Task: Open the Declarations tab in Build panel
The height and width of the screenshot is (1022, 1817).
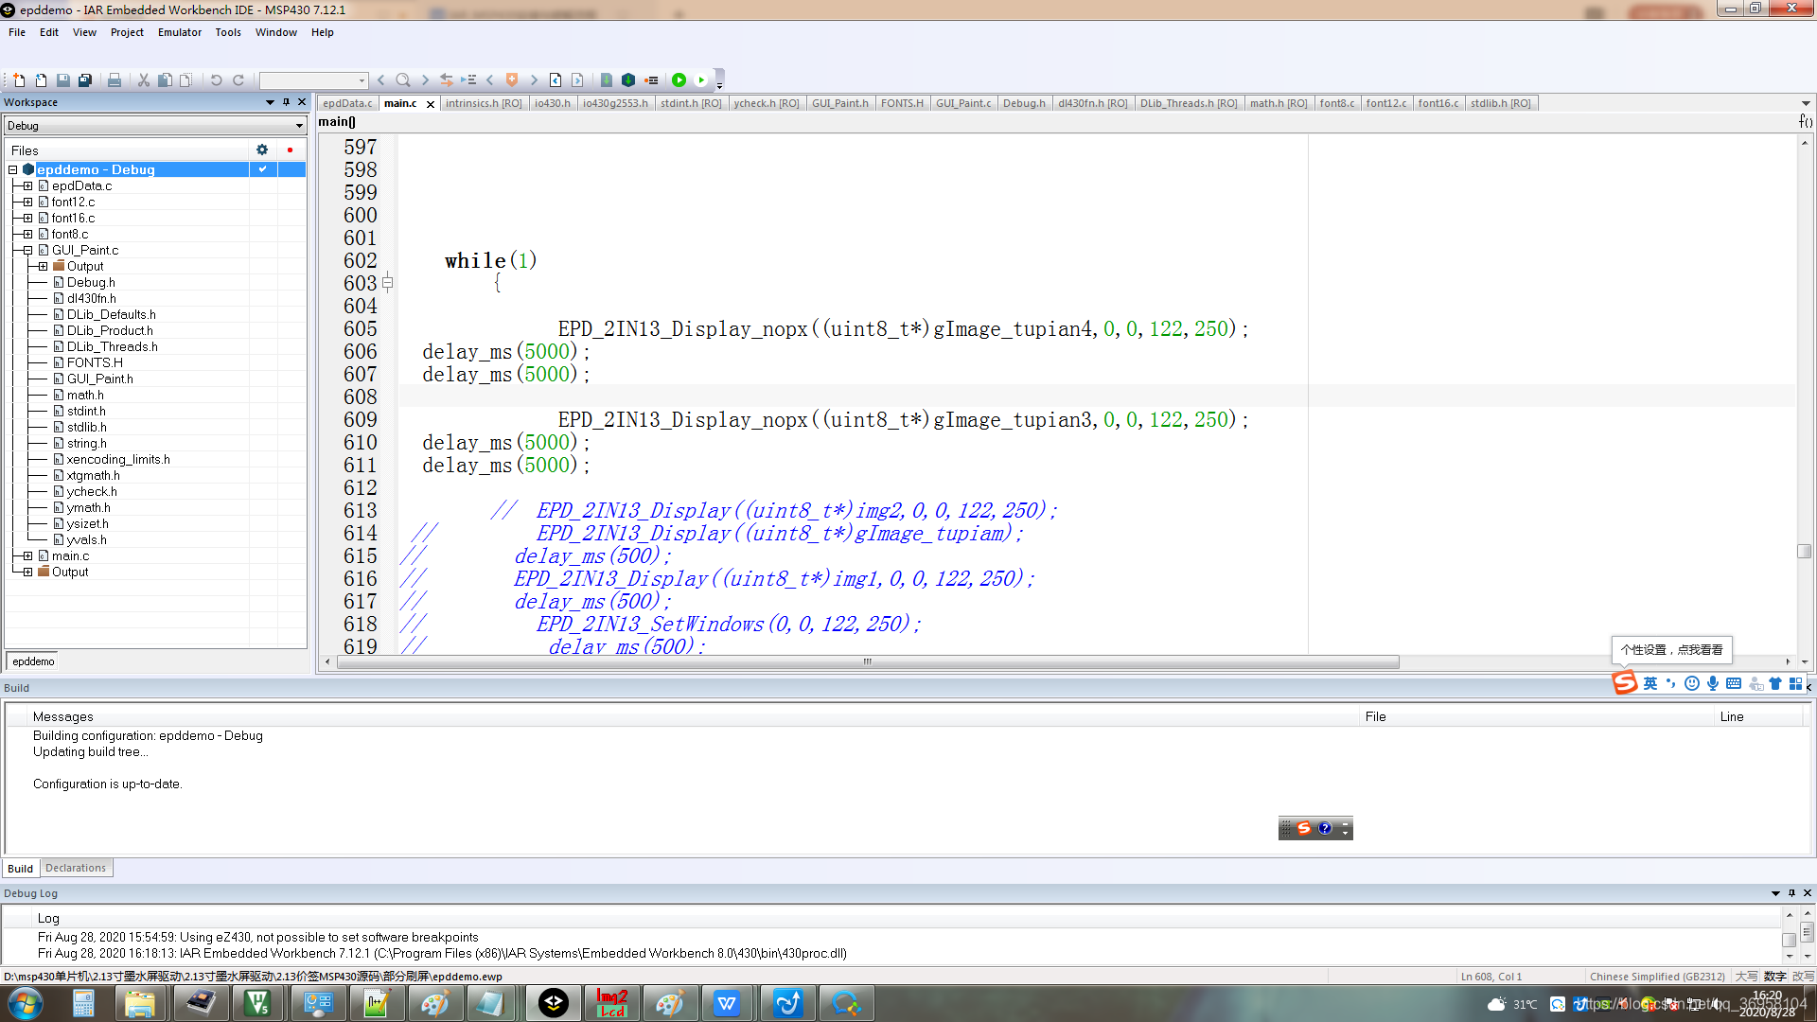Action: [76, 868]
